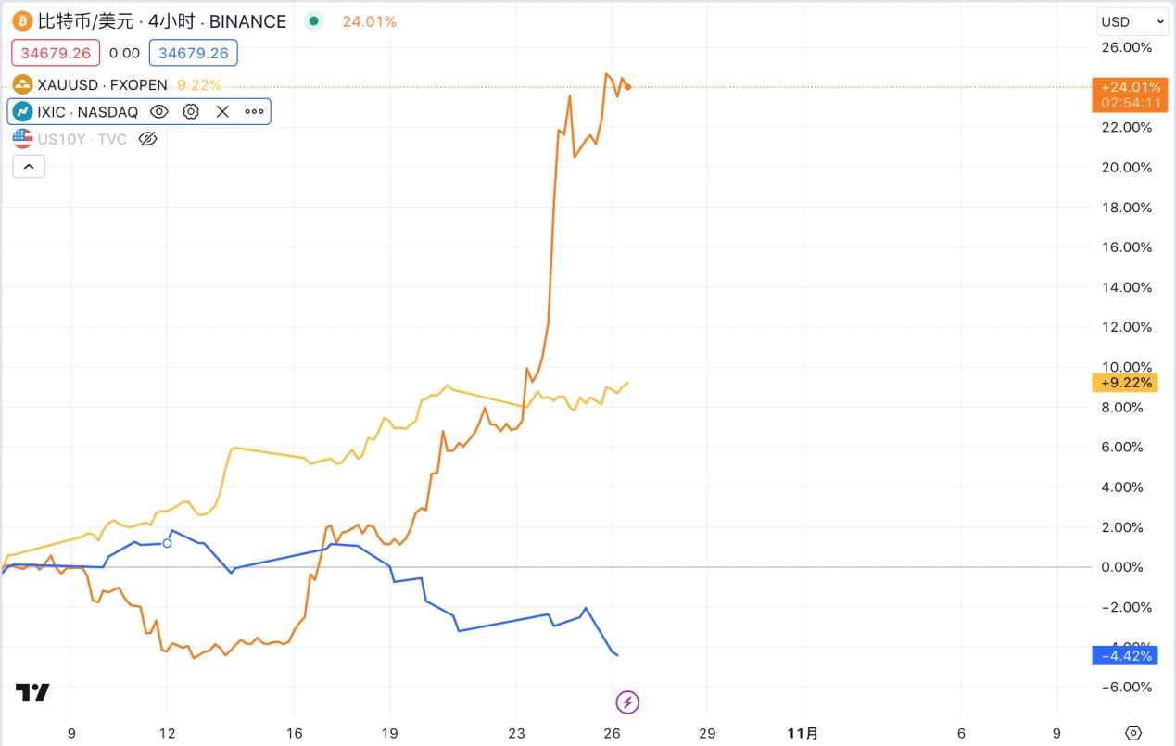Image resolution: width=1176 pixels, height=746 pixels.
Task: Open more options for IXIC NASDAQ
Action: [254, 112]
